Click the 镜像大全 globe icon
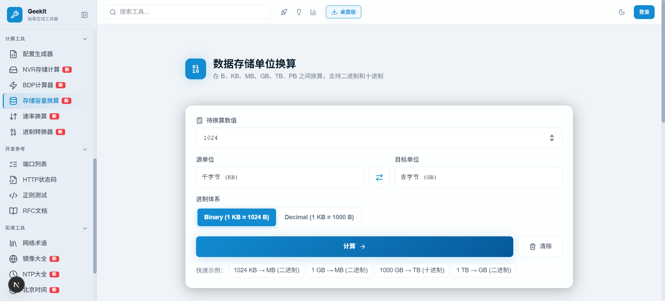 pyautogui.click(x=13, y=259)
